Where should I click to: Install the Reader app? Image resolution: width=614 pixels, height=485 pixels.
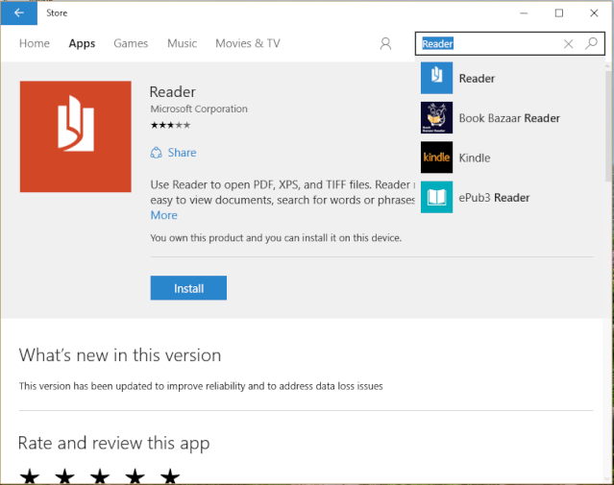(188, 288)
